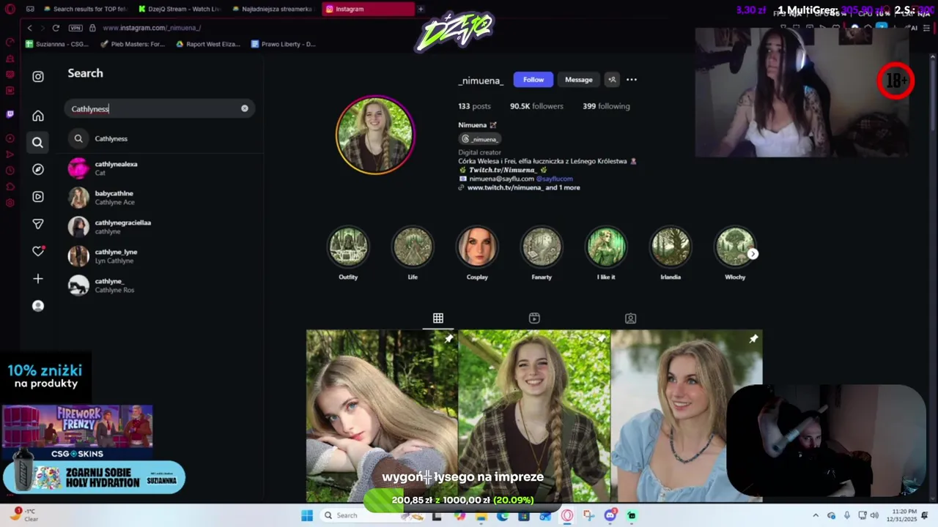The height and width of the screenshot is (527, 938).
Task: Open the Twitch icon in Opera sidebar
Action: (10, 114)
